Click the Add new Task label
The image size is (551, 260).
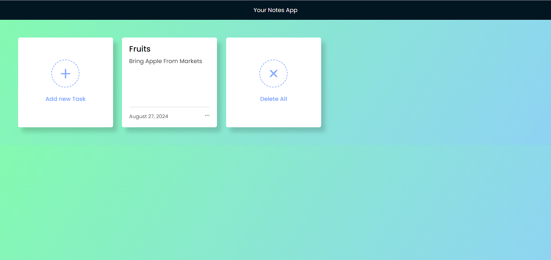click(65, 99)
